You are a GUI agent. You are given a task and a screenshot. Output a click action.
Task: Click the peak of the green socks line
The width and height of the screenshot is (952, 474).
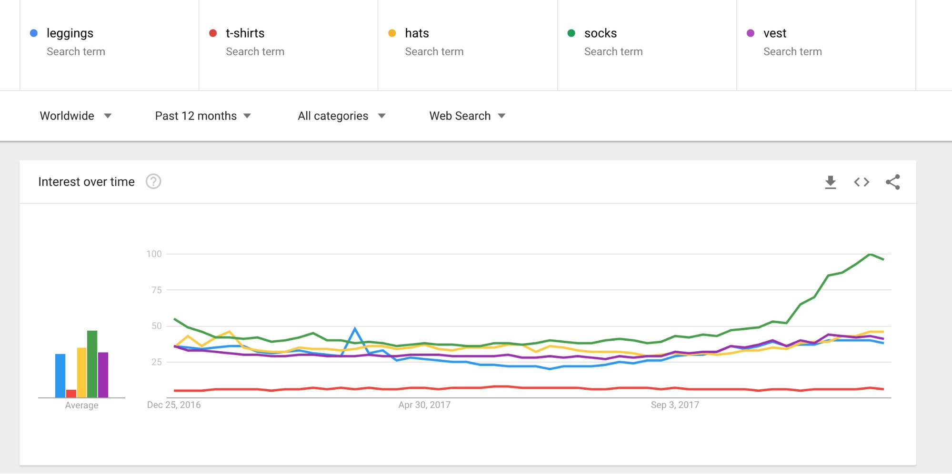870,254
